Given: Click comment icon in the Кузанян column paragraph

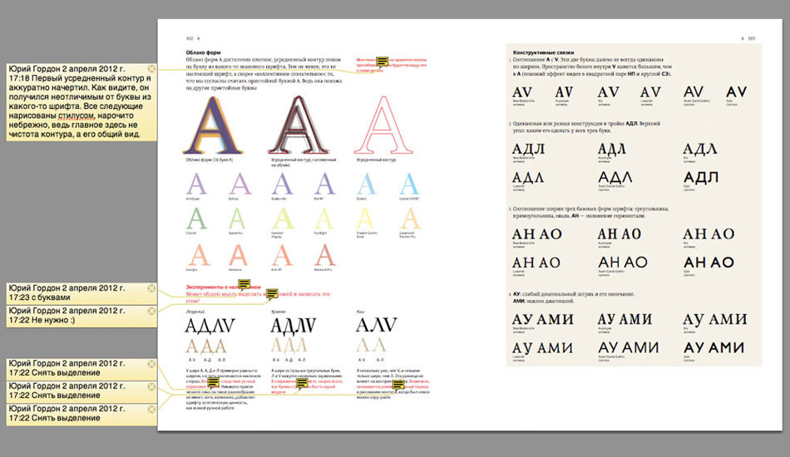Looking at the screenshot, I should pyautogui.click(x=302, y=384).
